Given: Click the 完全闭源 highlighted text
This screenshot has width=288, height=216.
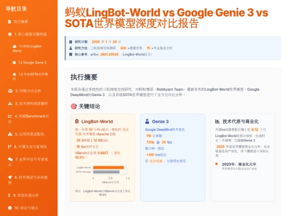Looking at the screenshot, I should pyautogui.click(x=156, y=161).
